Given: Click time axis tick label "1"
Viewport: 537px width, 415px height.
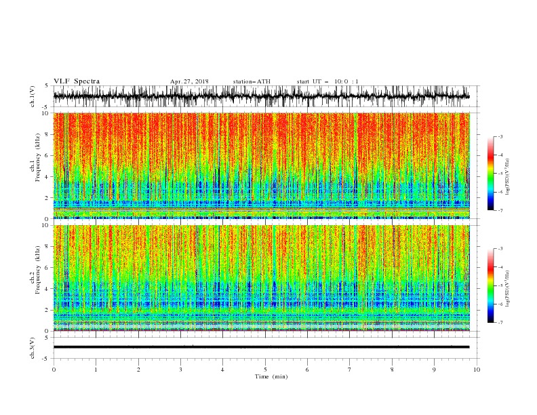Looking at the screenshot, I should click(96, 370).
